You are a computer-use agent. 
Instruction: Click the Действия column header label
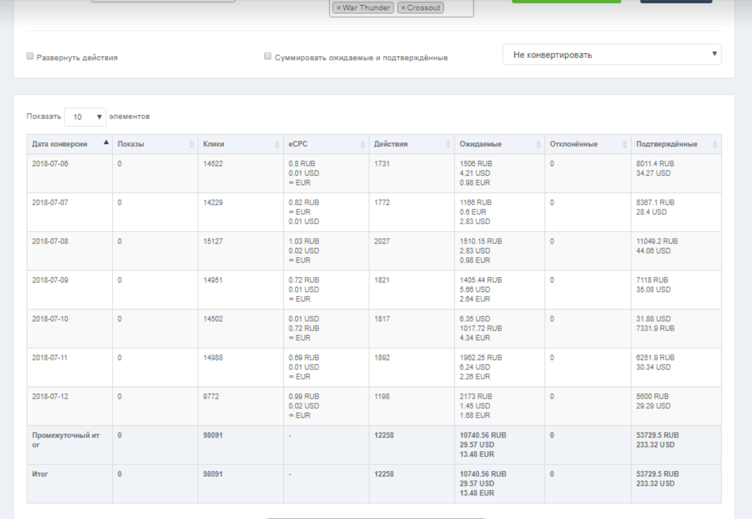390,144
